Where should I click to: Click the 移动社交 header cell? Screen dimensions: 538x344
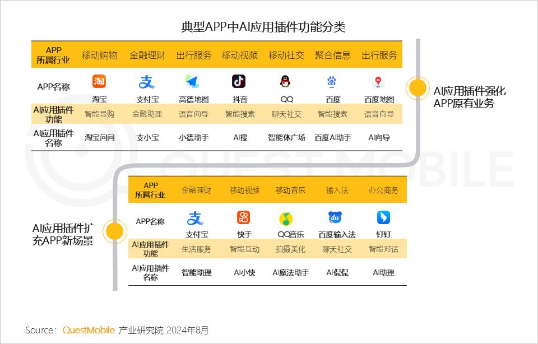(286, 55)
